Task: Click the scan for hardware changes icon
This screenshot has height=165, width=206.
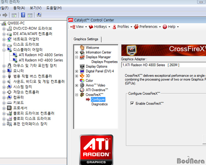Action: (39, 15)
